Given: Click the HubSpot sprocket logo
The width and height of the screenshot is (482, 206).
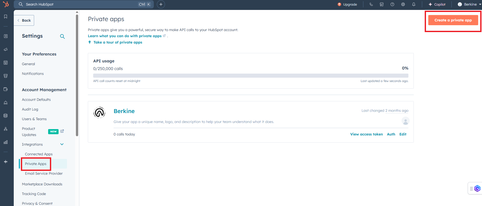Looking at the screenshot, I should click(6, 4).
